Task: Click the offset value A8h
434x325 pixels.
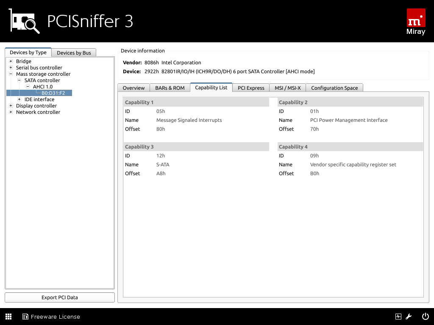Action: point(161,174)
